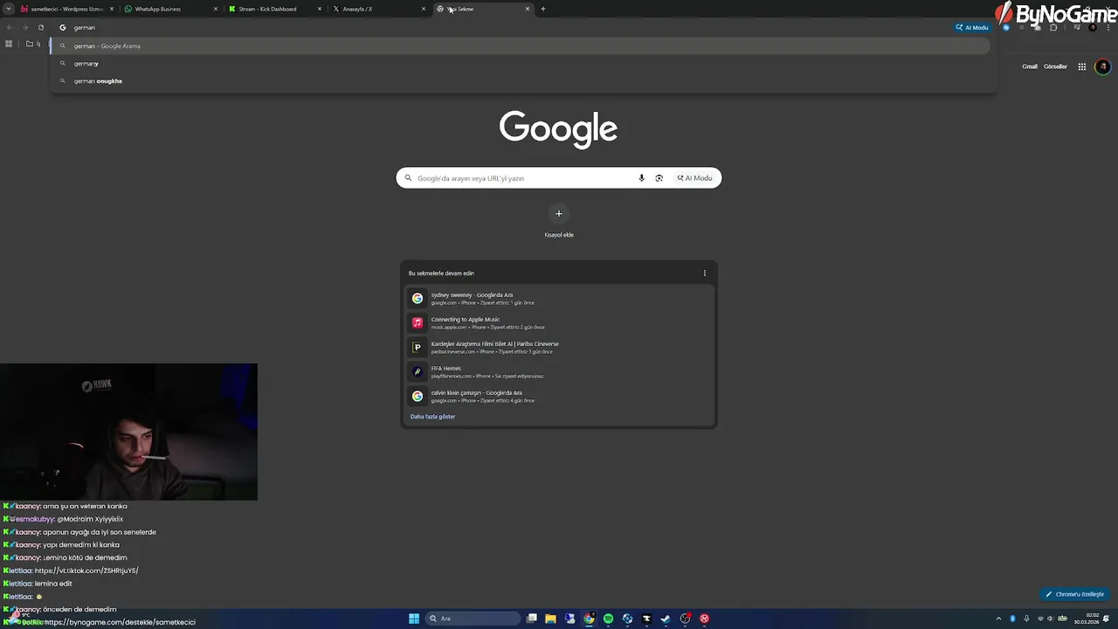This screenshot has width=1118, height=629.
Task: Click the Chrome toolbar profile avatar
Action: coord(1093,28)
